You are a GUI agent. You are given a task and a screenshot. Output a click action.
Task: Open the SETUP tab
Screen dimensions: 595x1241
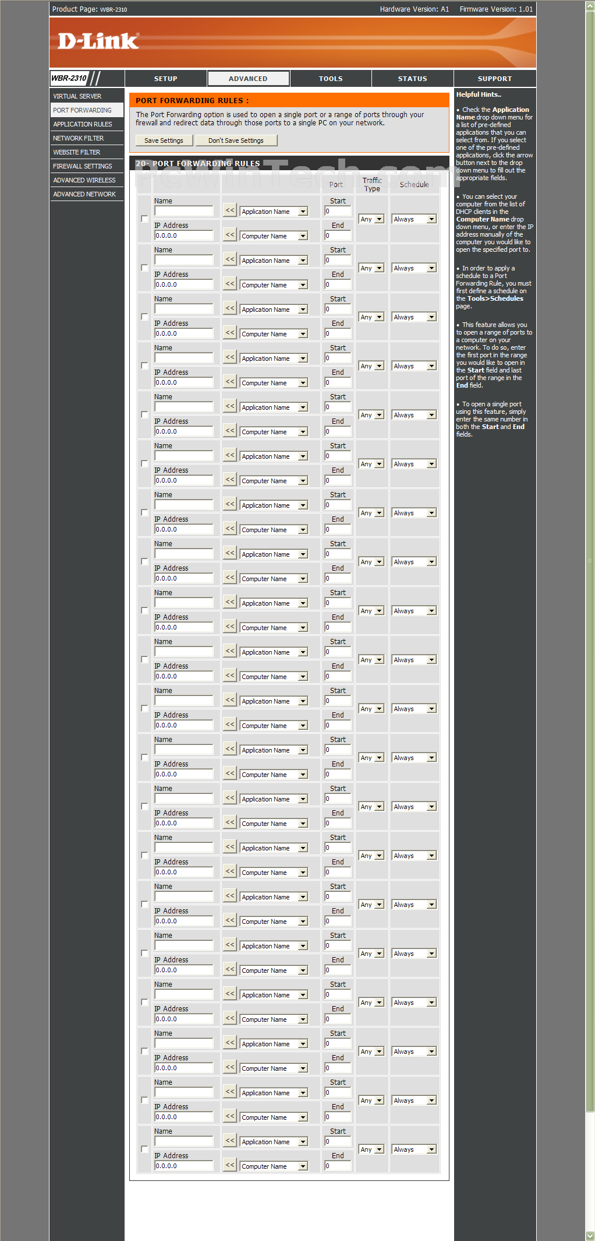click(x=166, y=79)
